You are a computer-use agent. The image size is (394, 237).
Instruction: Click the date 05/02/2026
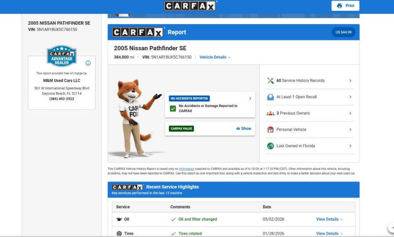pos(273,219)
